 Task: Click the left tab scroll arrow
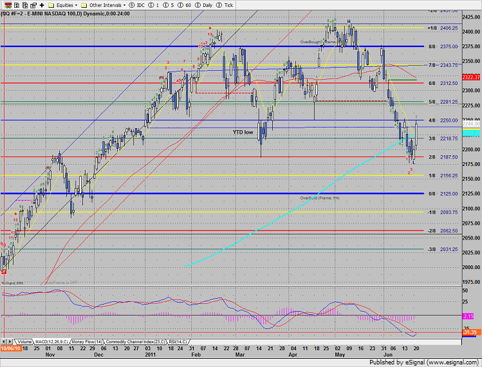[x=4, y=341]
